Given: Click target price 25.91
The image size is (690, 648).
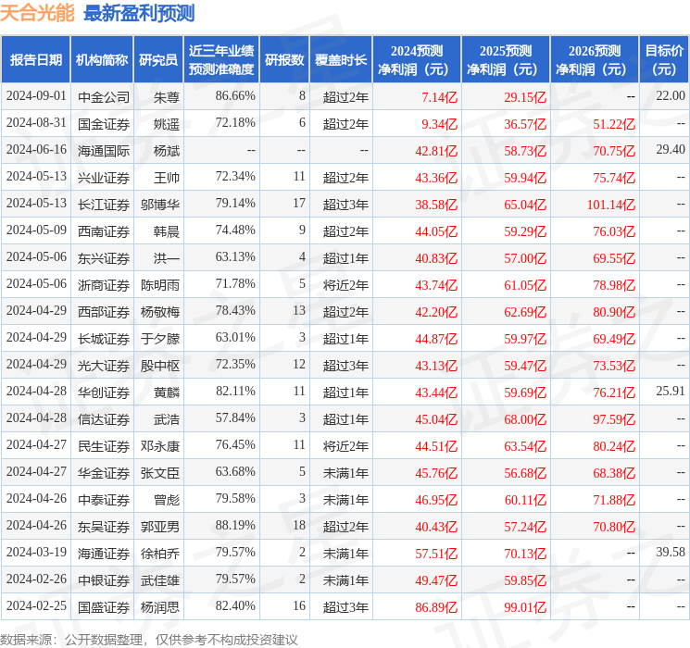Looking at the screenshot, I should [x=671, y=391].
